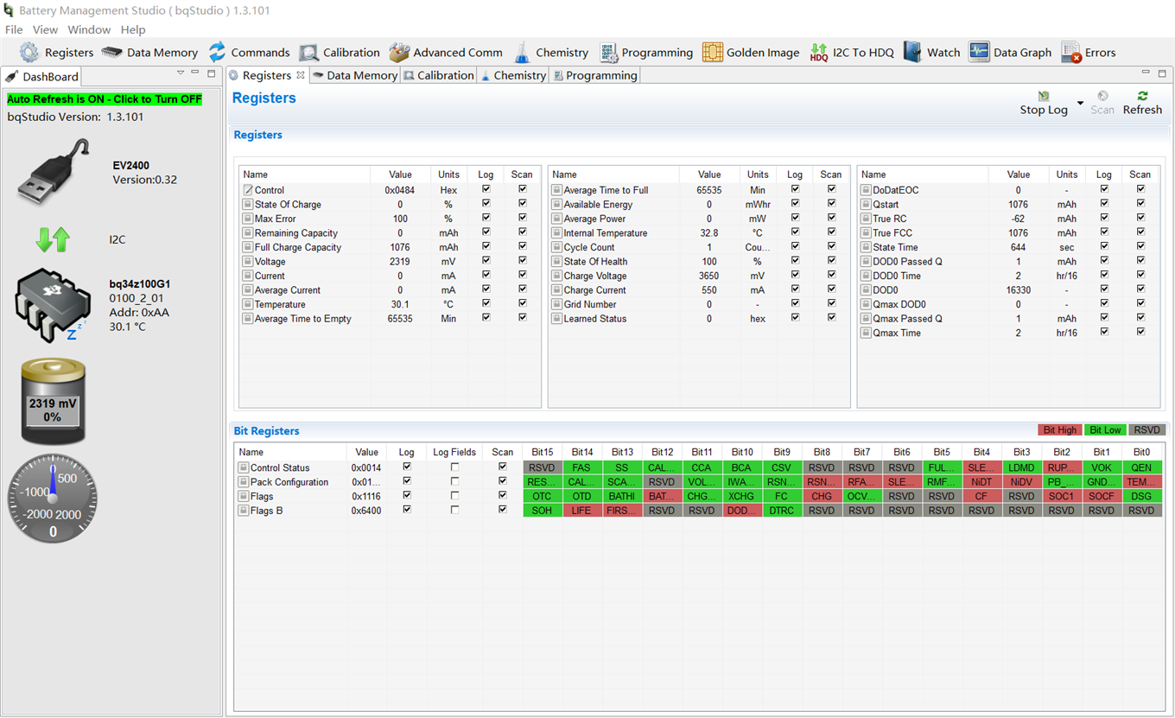
Task: Select the QEN bit cell
Action: (1141, 467)
